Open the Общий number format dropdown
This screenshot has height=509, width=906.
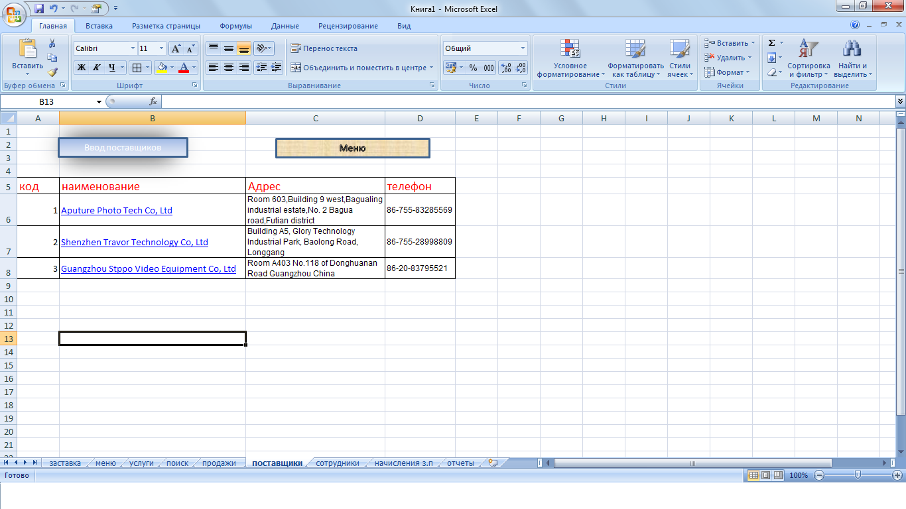(x=523, y=48)
